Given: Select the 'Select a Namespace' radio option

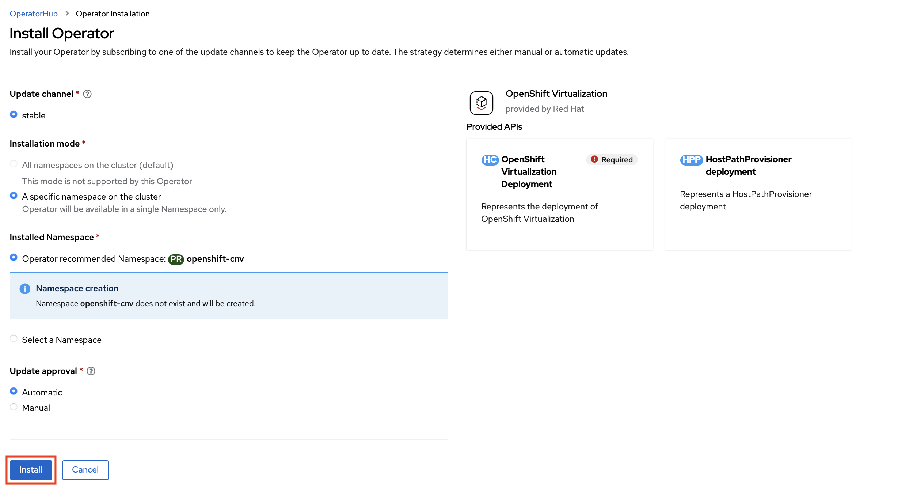Looking at the screenshot, I should (14, 339).
